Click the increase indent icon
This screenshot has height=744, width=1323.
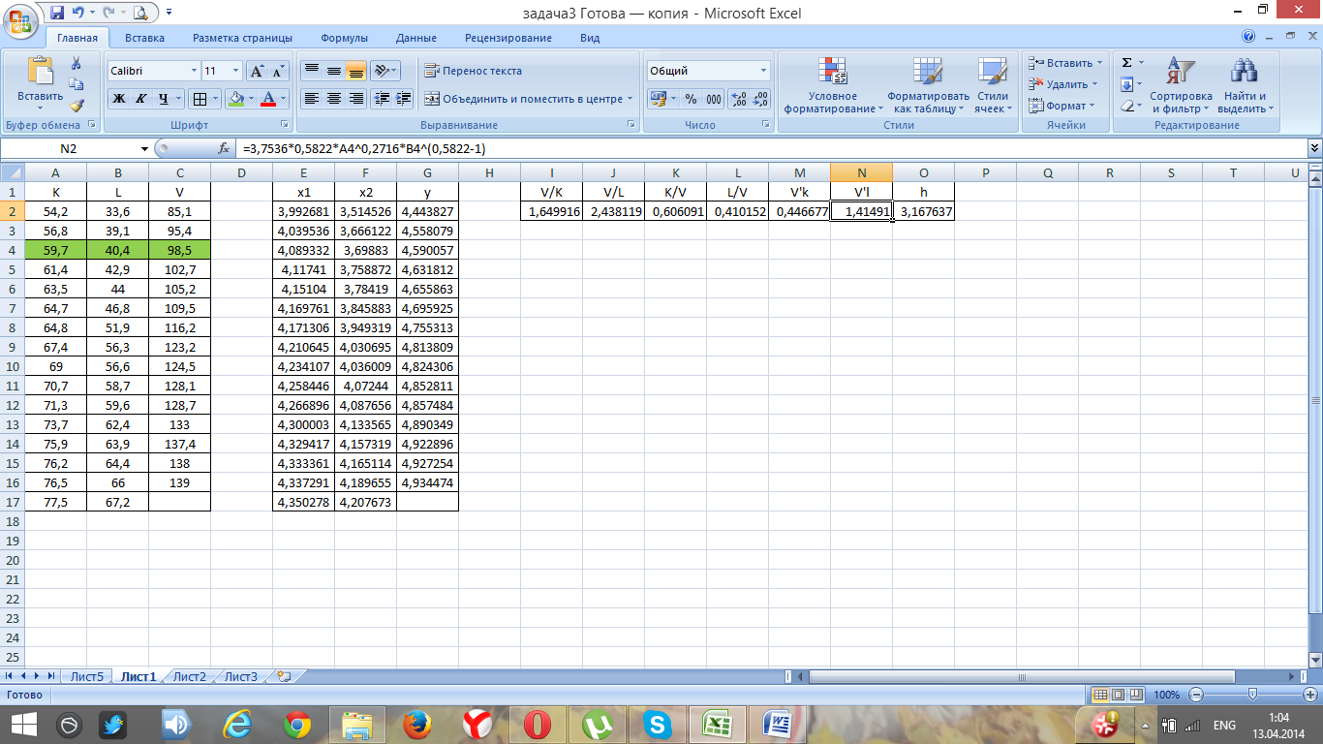404,99
